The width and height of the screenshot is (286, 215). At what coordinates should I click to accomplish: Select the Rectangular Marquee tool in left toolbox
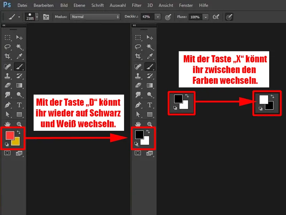(8, 38)
